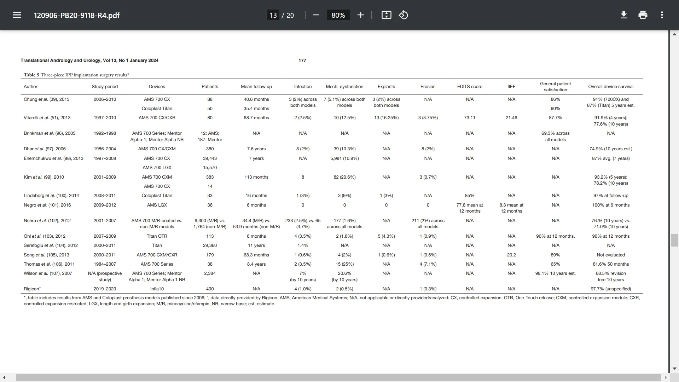The image size is (679, 382).
Task: Click the '39,443' patients value
Action: tap(210, 158)
